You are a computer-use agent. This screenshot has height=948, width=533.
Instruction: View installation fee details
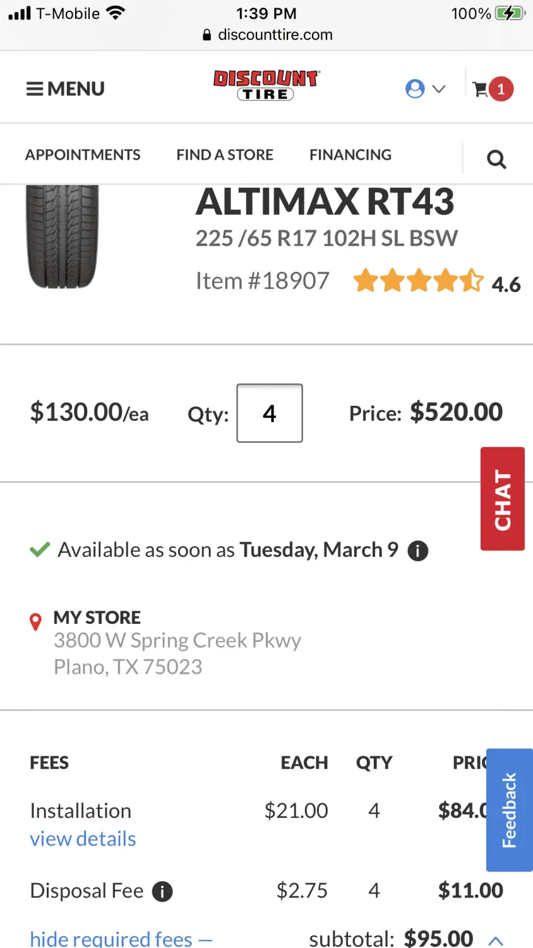click(x=83, y=839)
